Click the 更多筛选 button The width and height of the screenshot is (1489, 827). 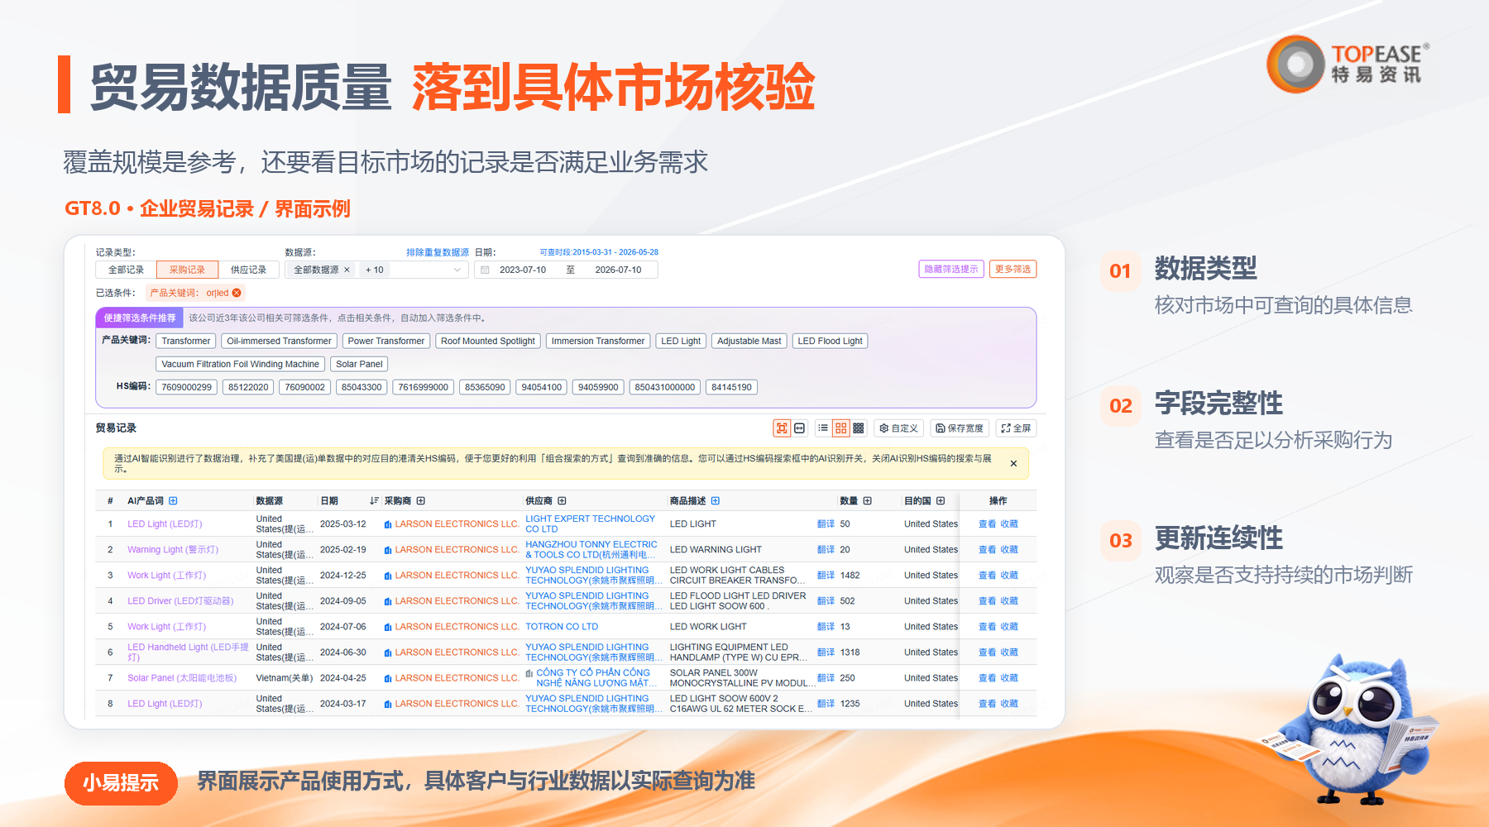click(1013, 269)
